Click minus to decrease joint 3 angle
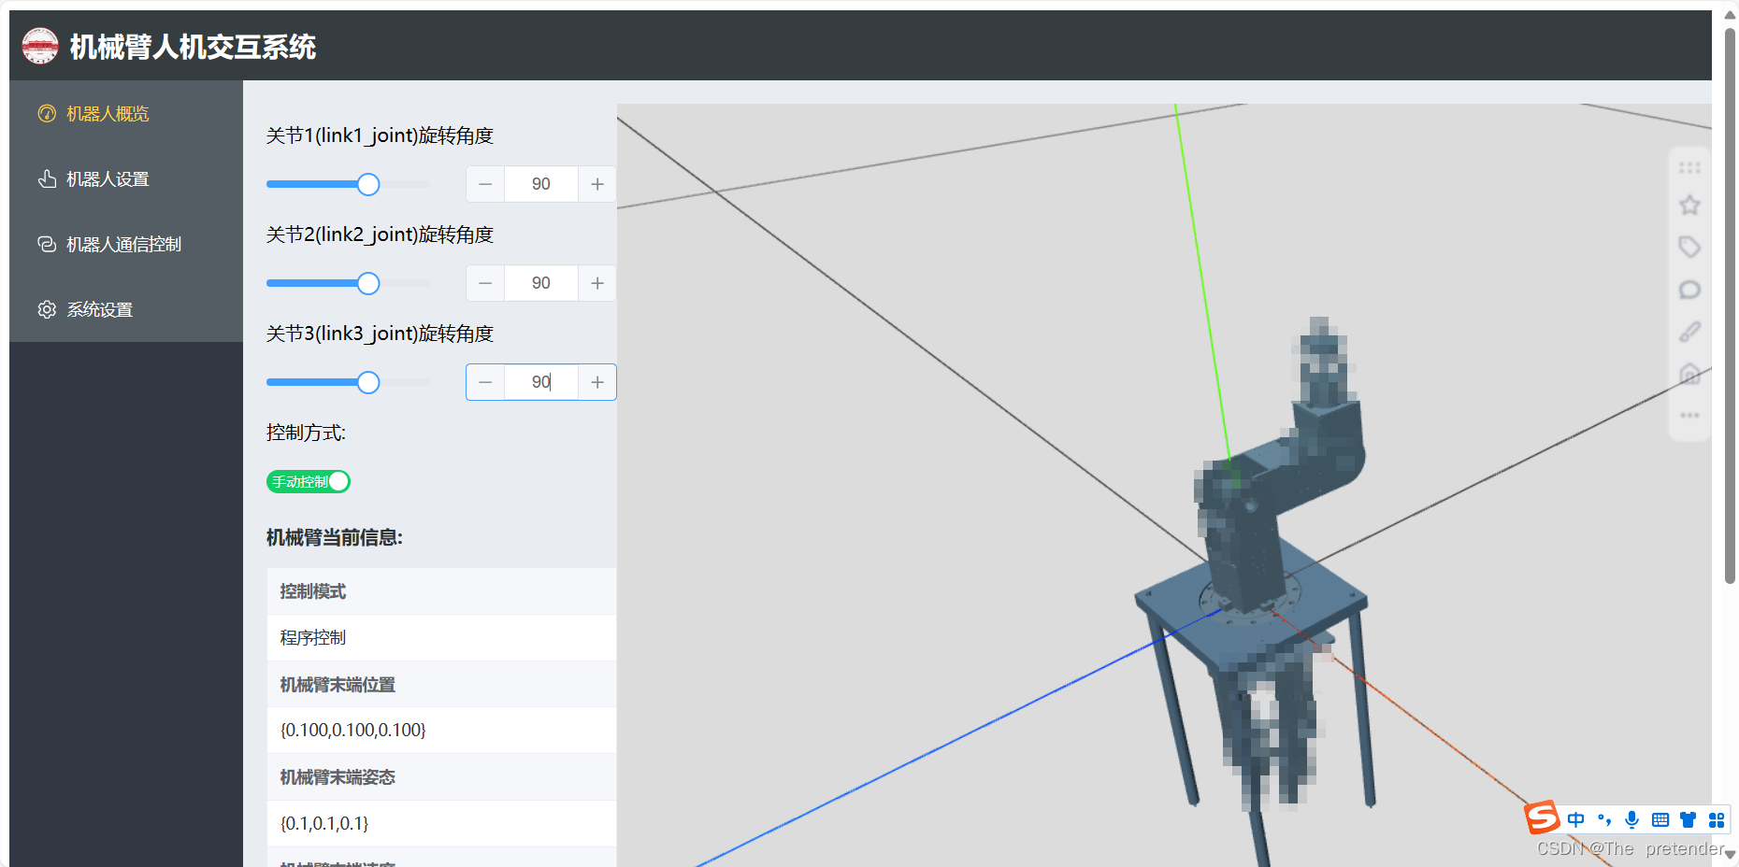The width and height of the screenshot is (1739, 867). pyautogui.click(x=484, y=381)
